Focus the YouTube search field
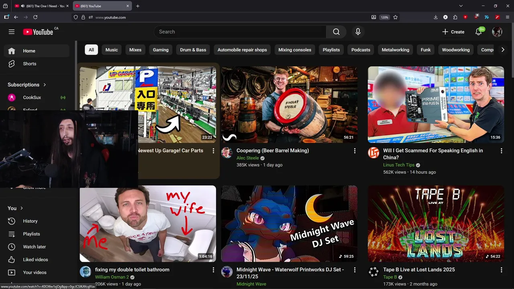 click(x=240, y=32)
